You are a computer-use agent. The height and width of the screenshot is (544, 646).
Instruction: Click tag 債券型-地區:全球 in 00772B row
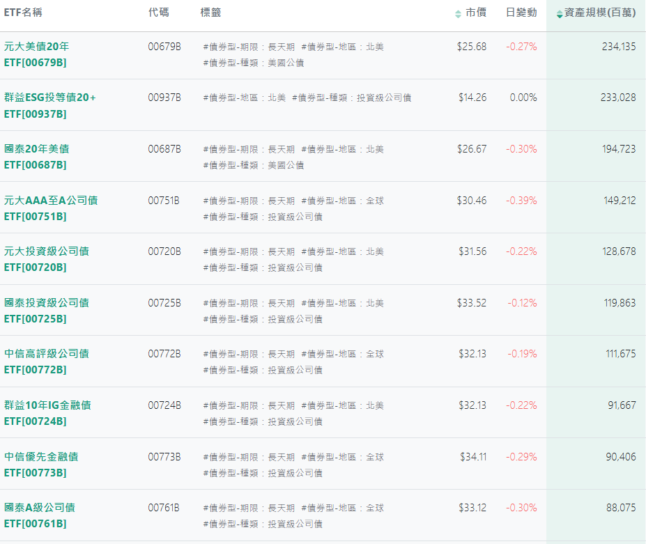point(342,354)
